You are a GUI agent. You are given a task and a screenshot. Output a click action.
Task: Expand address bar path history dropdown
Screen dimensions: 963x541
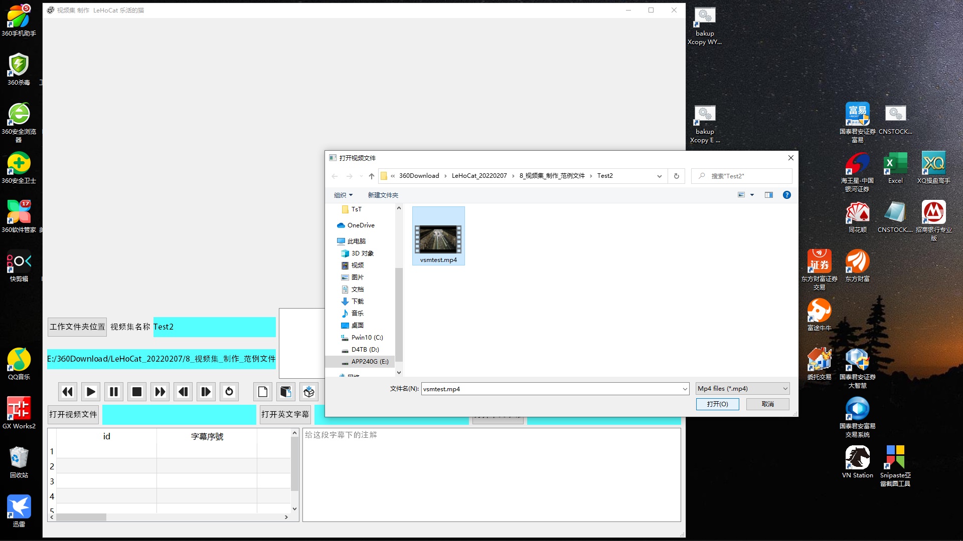659,176
